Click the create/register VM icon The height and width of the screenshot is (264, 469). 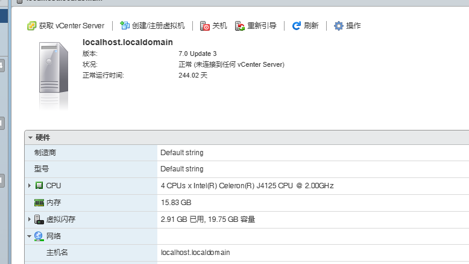tap(124, 26)
